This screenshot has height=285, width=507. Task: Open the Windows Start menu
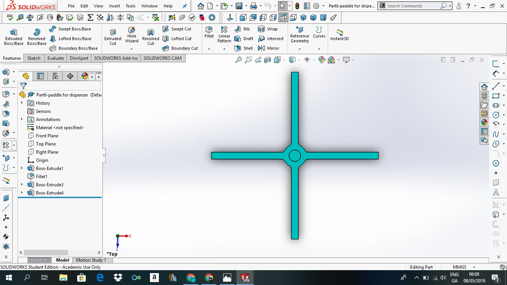tap(8, 278)
